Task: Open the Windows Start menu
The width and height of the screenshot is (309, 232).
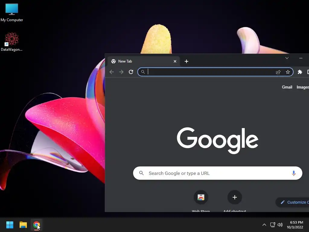Action: [x=10, y=225]
